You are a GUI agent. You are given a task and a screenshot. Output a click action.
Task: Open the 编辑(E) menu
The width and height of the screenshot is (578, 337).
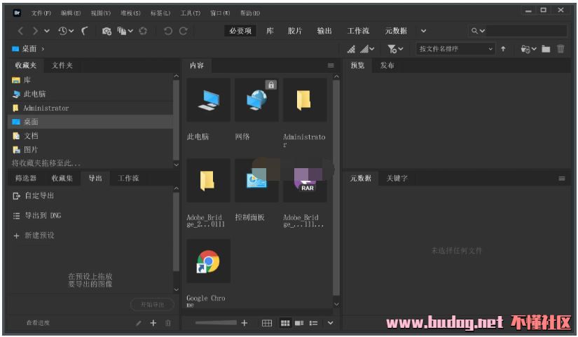tap(70, 13)
